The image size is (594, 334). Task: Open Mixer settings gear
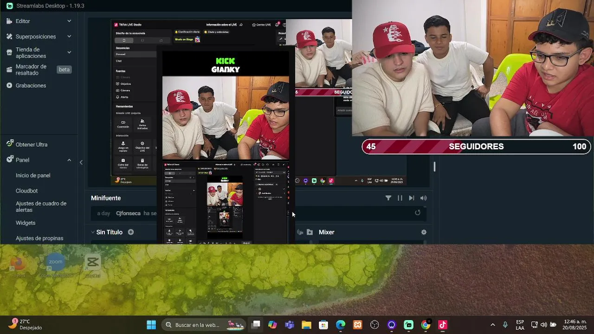[424, 232]
